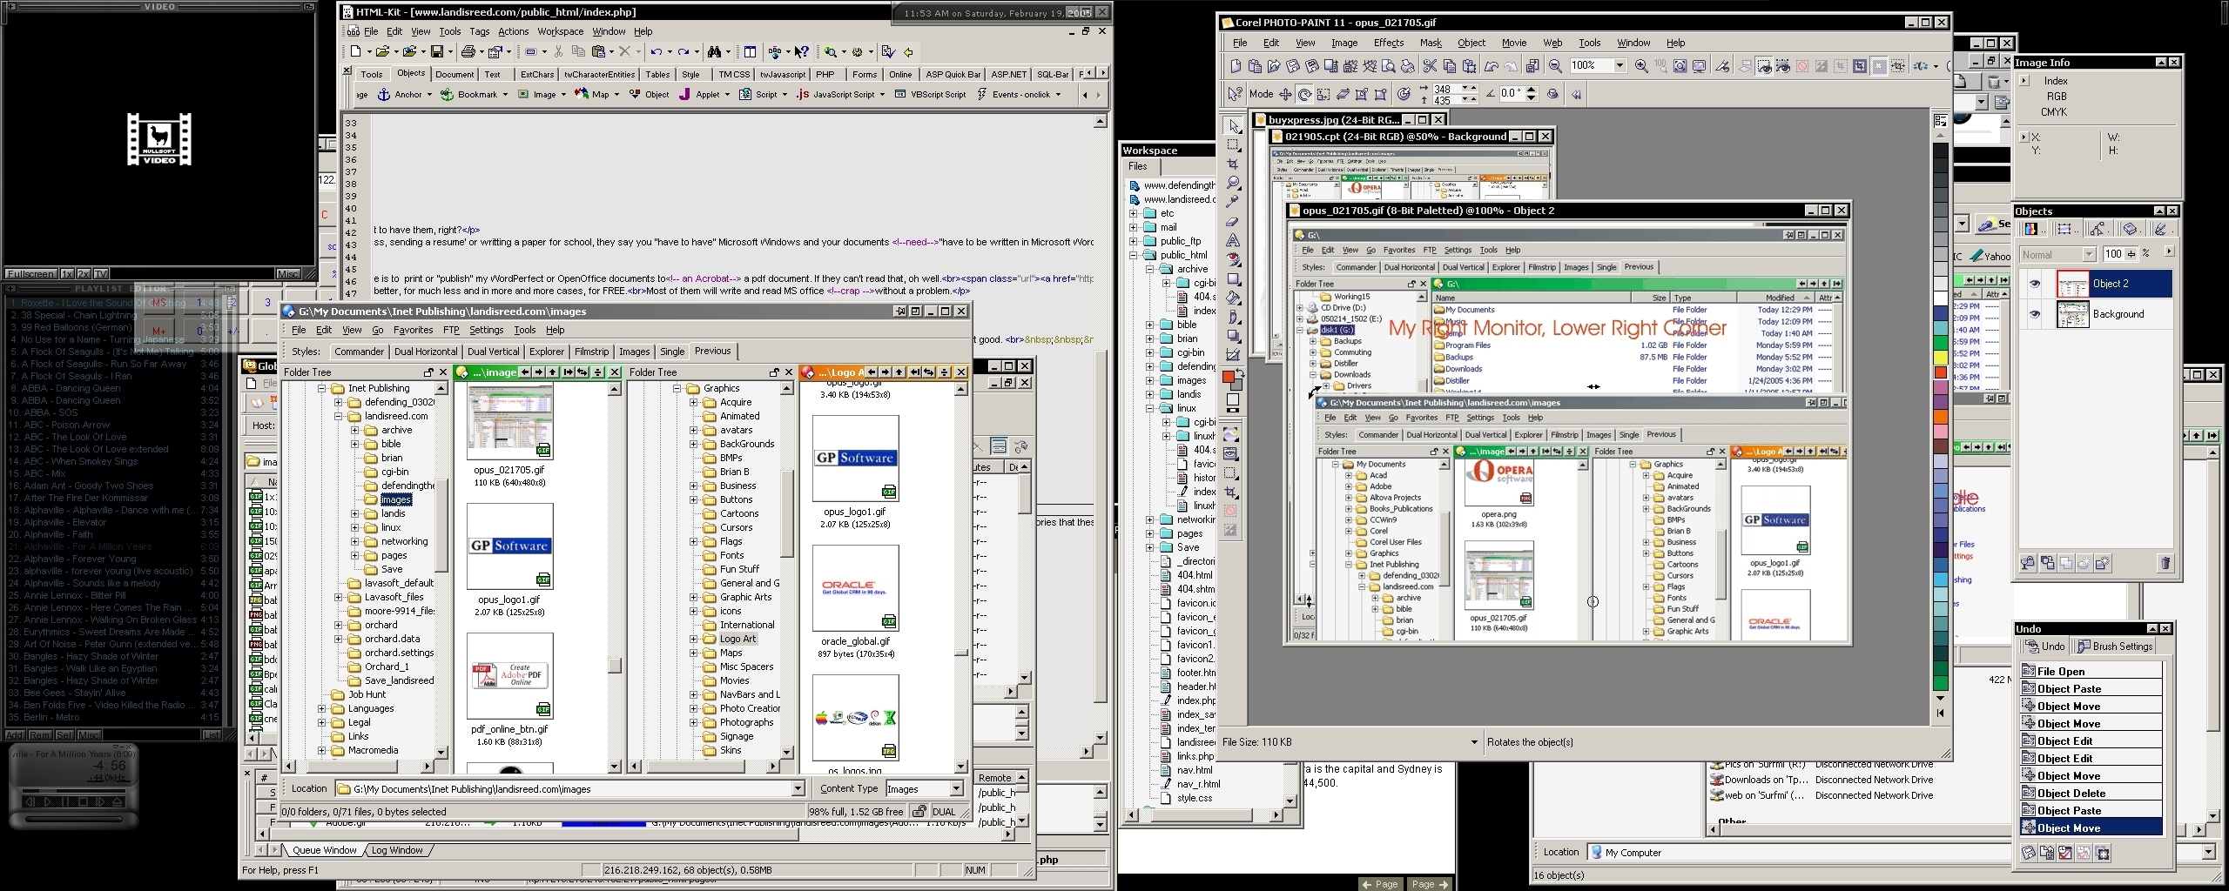Click Zoom Out in the PHOTO-PAINT toolbar
This screenshot has height=891, width=2229.
tap(1555, 66)
